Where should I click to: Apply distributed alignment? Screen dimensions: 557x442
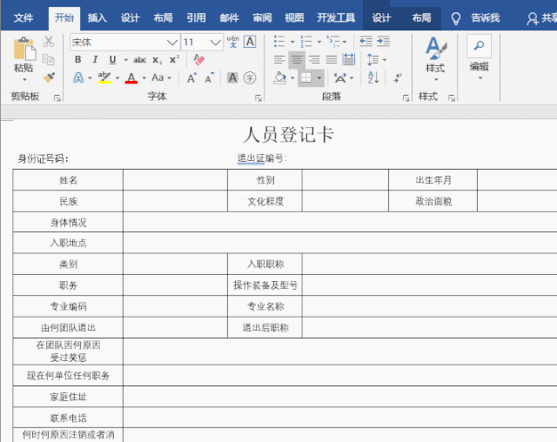(x=349, y=60)
